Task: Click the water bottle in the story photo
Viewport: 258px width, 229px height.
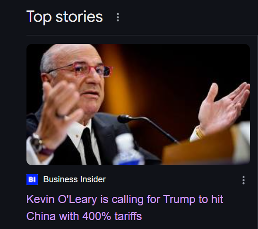Action: click(129, 150)
